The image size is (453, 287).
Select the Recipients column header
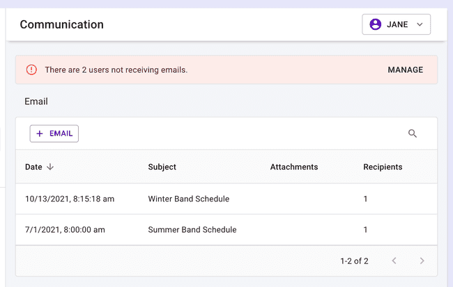click(383, 167)
